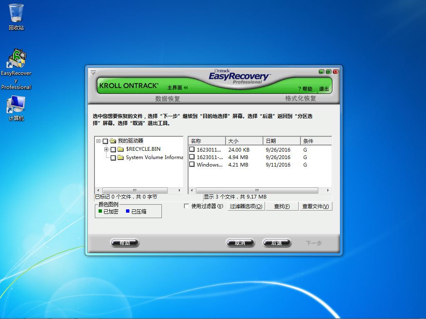This screenshot has height=319, width=426.
Task: Go back to 主界面
Action: (x=177, y=88)
